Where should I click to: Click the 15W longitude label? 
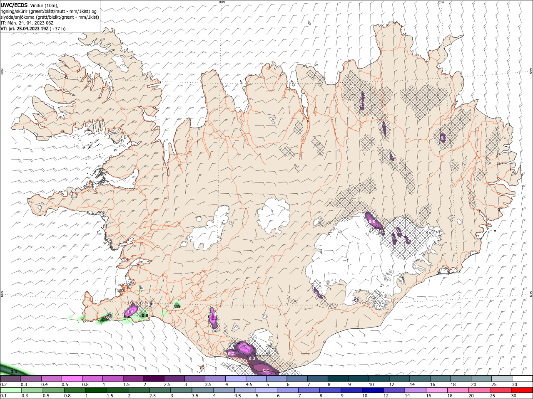click(x=441, y=2)
